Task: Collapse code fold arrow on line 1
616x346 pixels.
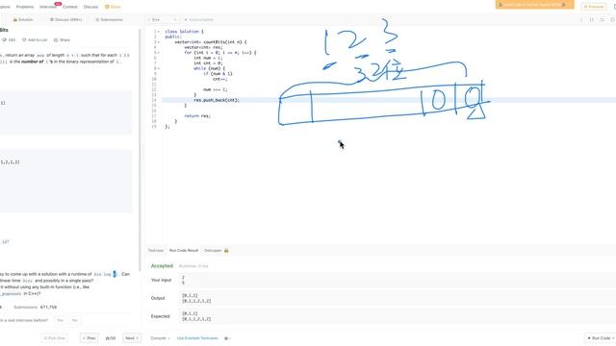Action: point(159,32)
